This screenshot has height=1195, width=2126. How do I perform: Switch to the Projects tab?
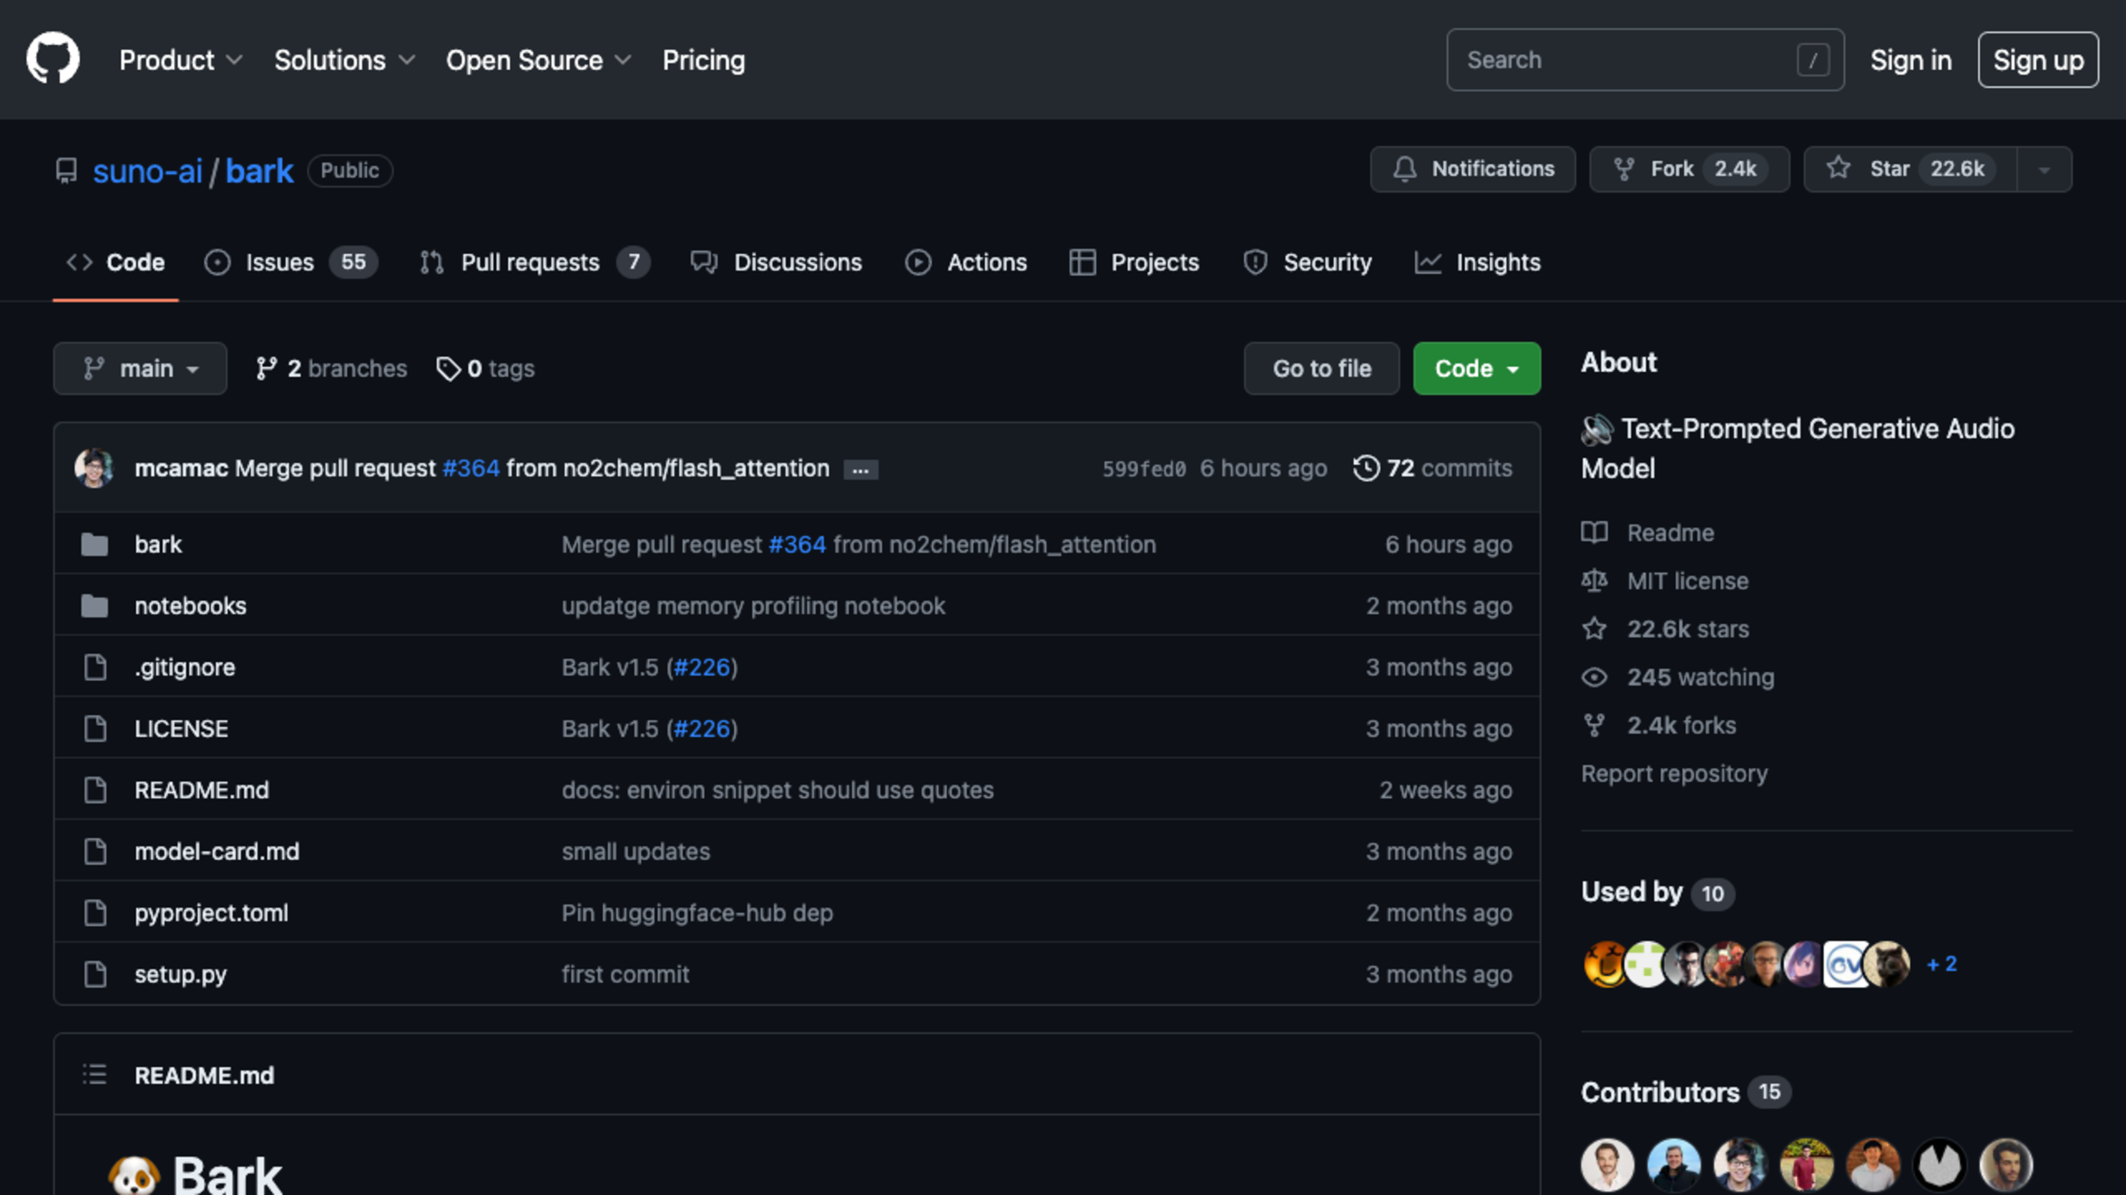(x=1134, y=262)
